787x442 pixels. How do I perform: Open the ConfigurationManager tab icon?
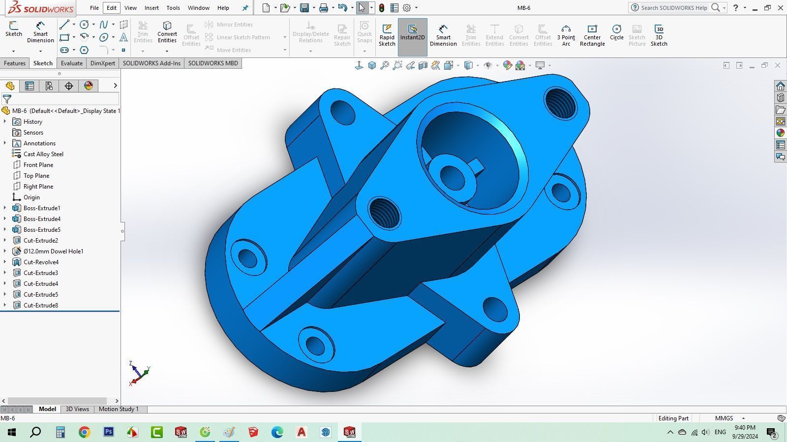49,86
